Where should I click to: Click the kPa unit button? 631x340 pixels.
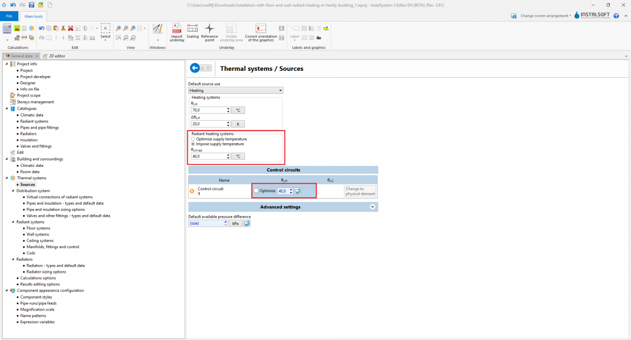coord(235,224)
